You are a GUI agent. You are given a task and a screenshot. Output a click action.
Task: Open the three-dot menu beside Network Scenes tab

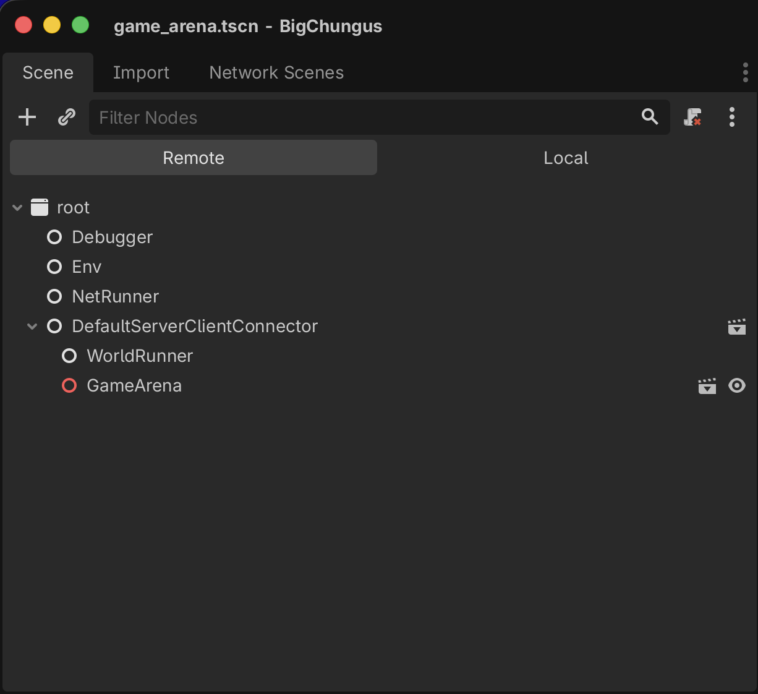[x=746, y=72]
